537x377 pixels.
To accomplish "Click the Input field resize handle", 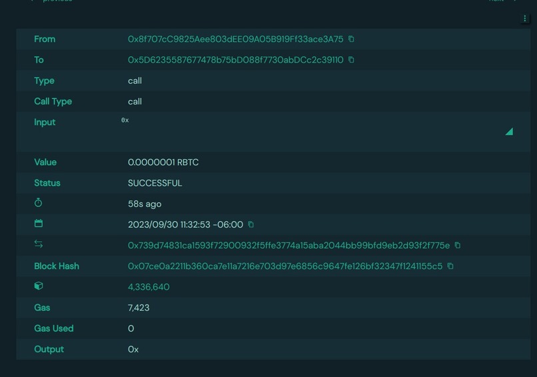I will (509, 132).
